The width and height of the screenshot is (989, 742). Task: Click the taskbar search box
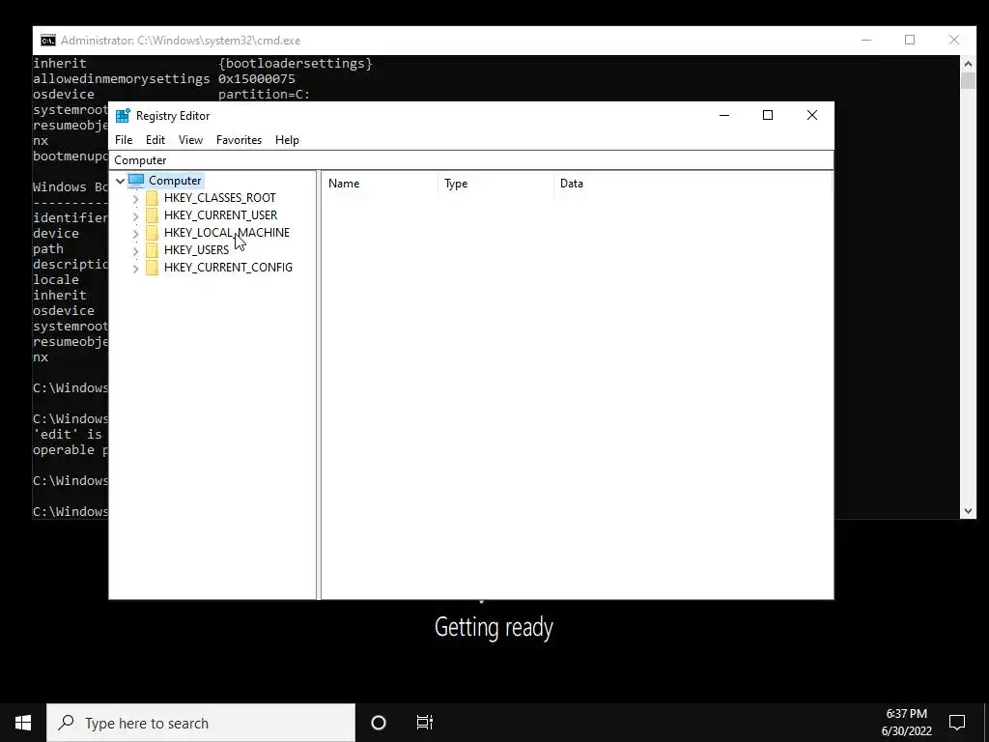[x=201, y=723]
